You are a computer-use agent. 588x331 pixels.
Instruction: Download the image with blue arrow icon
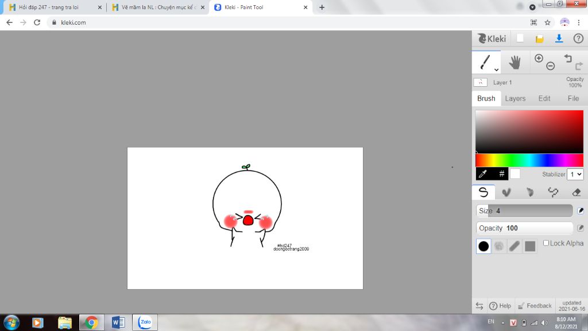pyautogui.click(x=559, y=39)
